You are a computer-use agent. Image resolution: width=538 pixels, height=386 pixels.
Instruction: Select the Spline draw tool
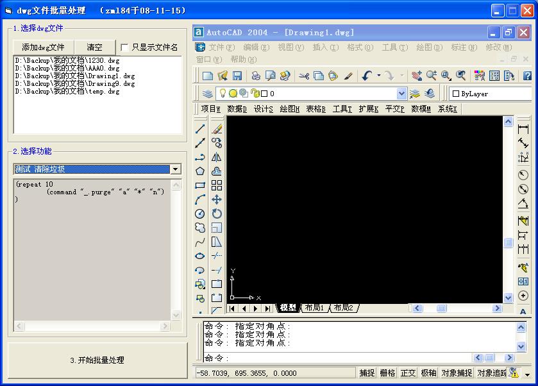200,242
